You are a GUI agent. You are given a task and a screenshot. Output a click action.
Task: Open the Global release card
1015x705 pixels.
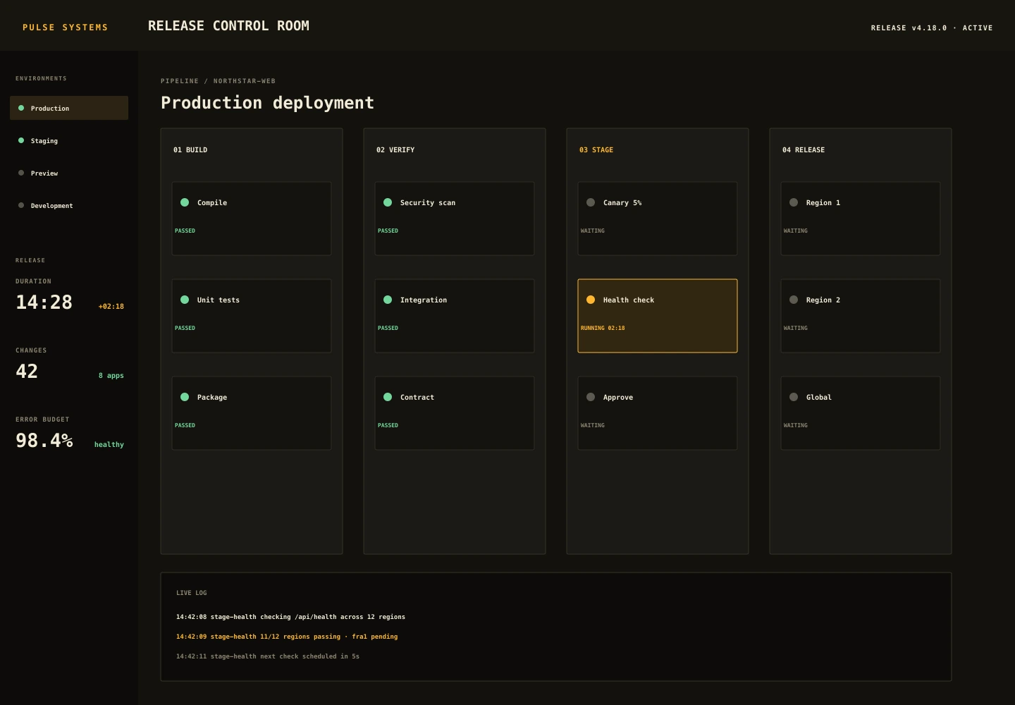[x=861, y=413]
